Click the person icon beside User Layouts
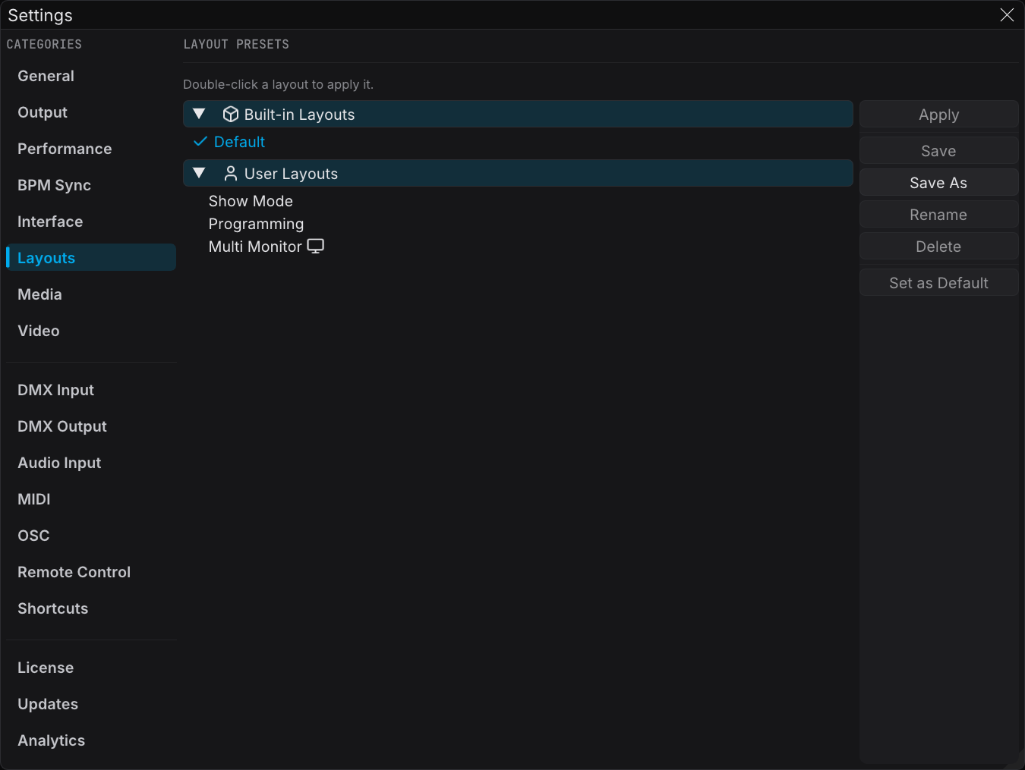This screenshot has height=770, width=1025. 231,174
